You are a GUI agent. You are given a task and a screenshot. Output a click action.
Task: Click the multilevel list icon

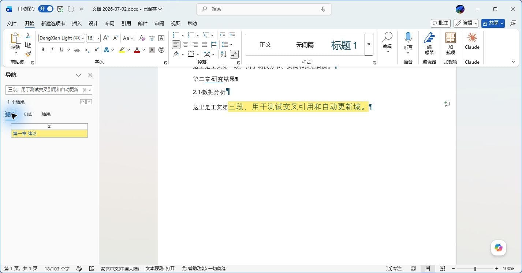tap(206, 35)
